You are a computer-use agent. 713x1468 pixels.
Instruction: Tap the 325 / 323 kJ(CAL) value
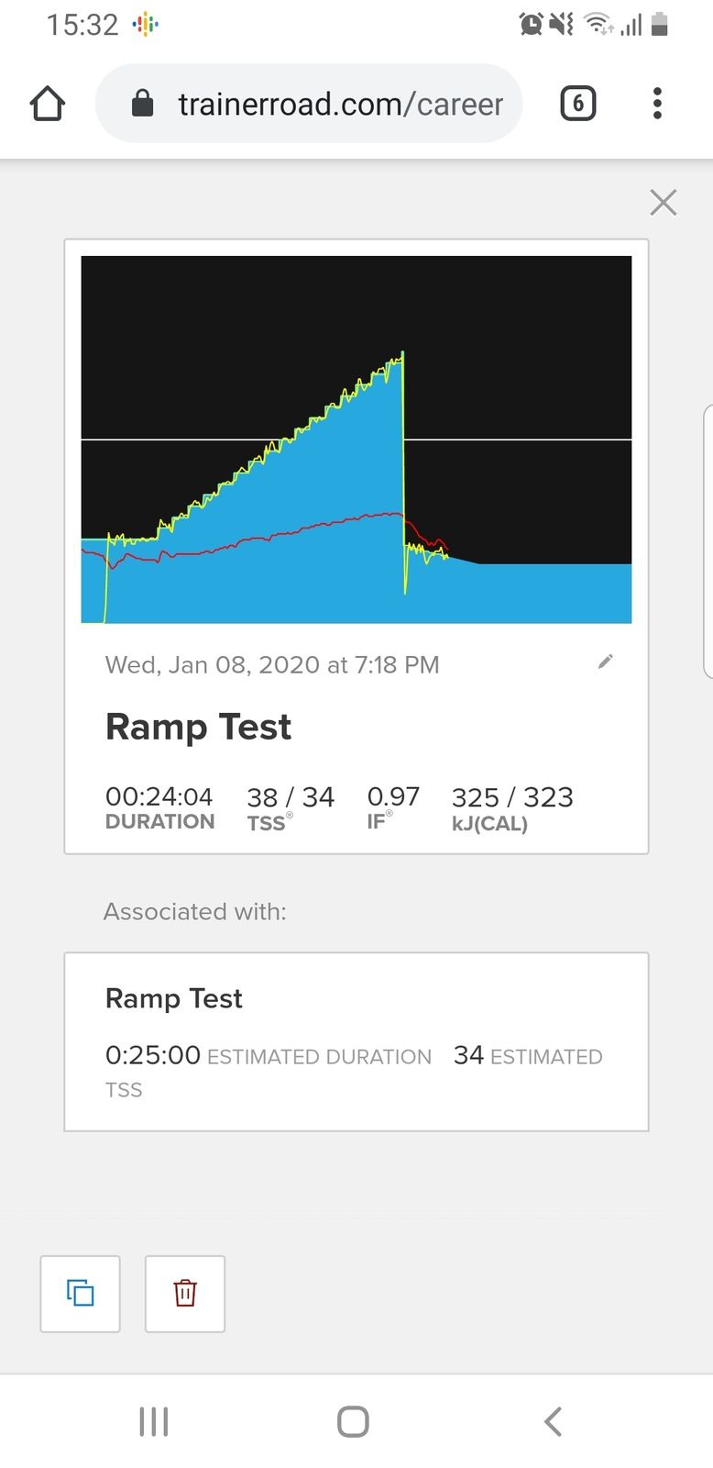click(512, 797)
